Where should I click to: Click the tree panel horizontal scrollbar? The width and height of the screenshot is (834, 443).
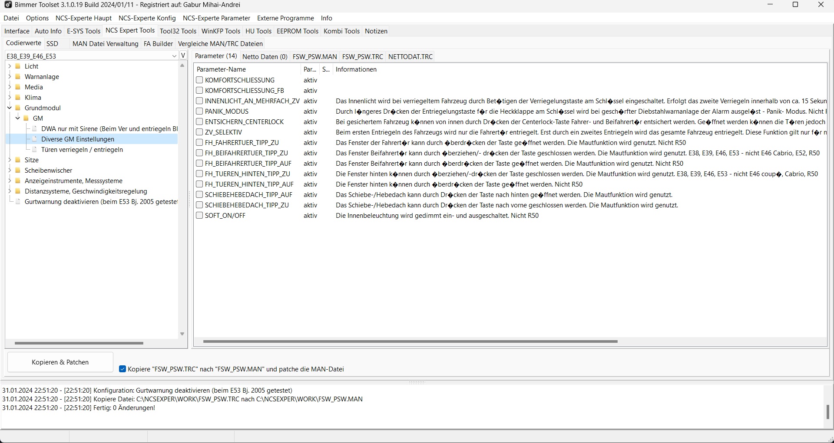[79, 343]
